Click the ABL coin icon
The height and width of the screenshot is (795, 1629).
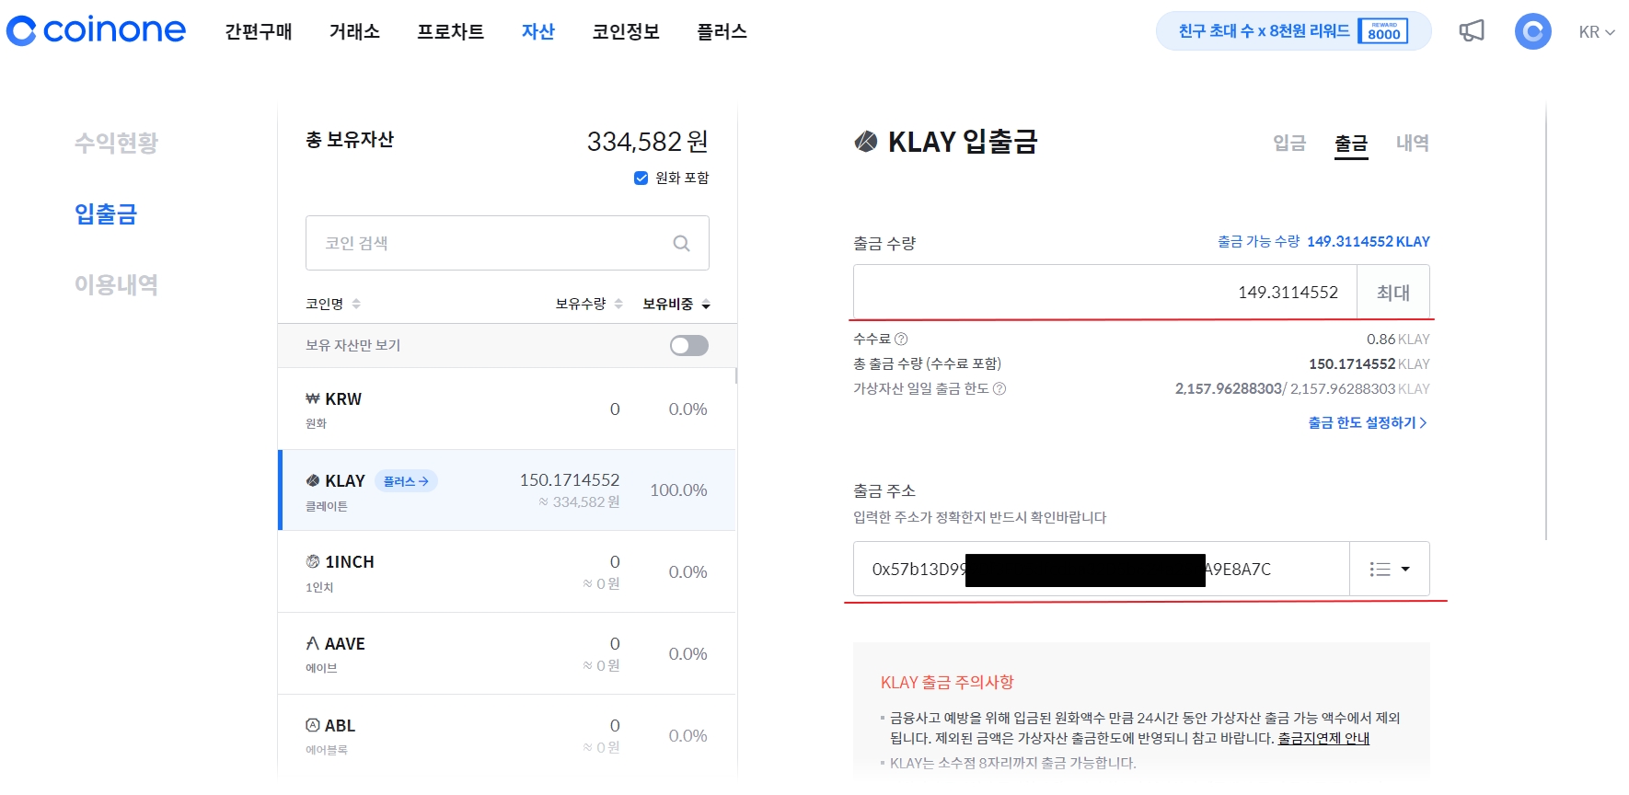(313, 725)
